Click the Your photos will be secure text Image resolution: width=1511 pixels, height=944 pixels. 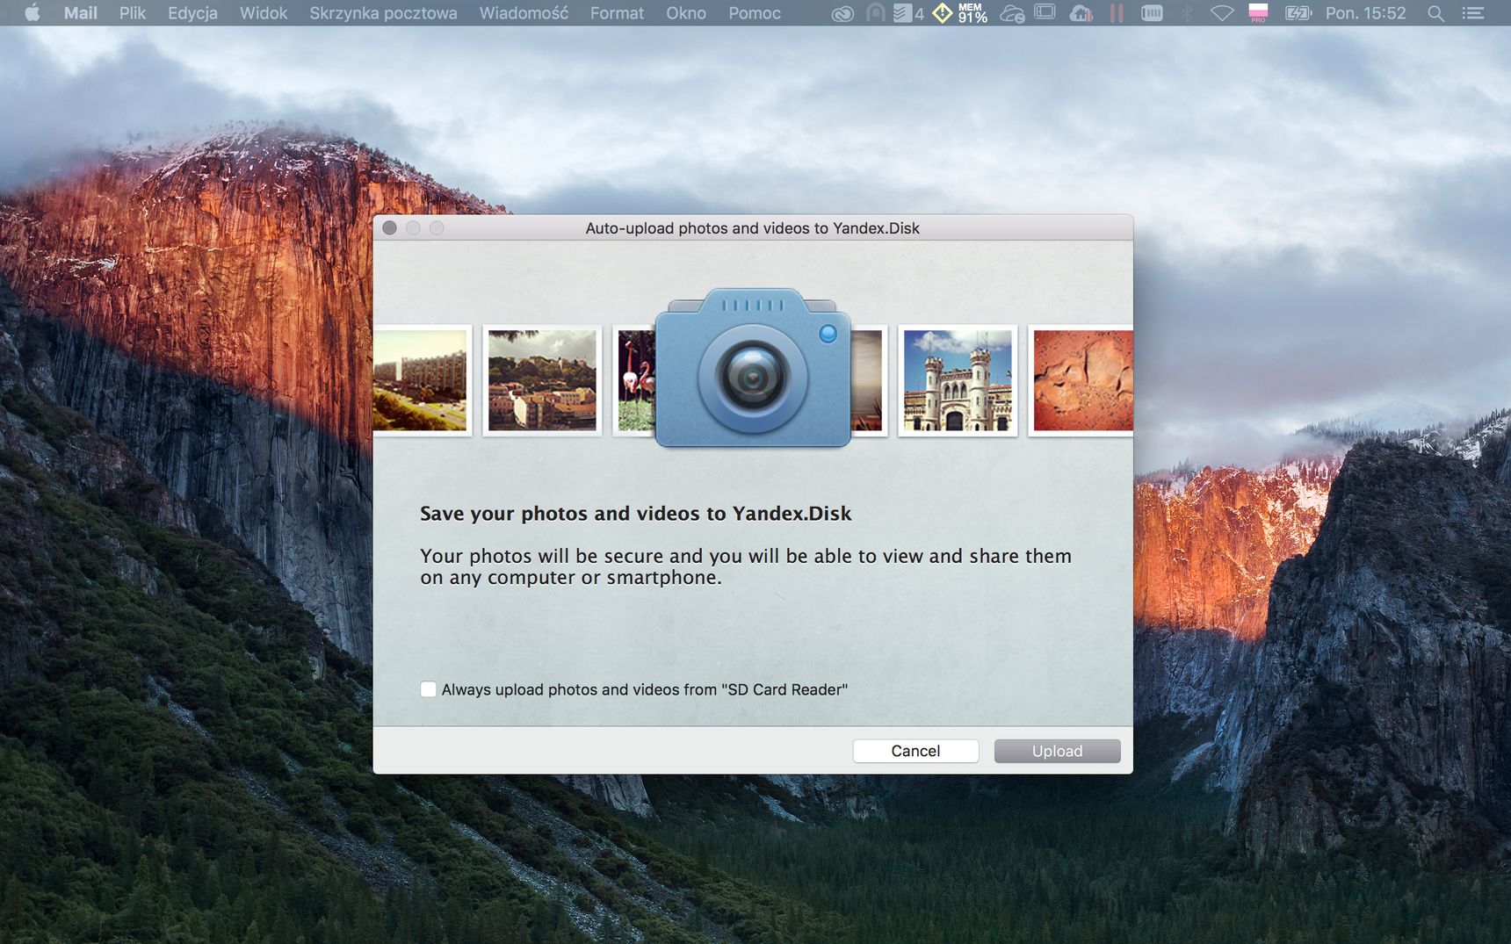(x=745, y=566)
